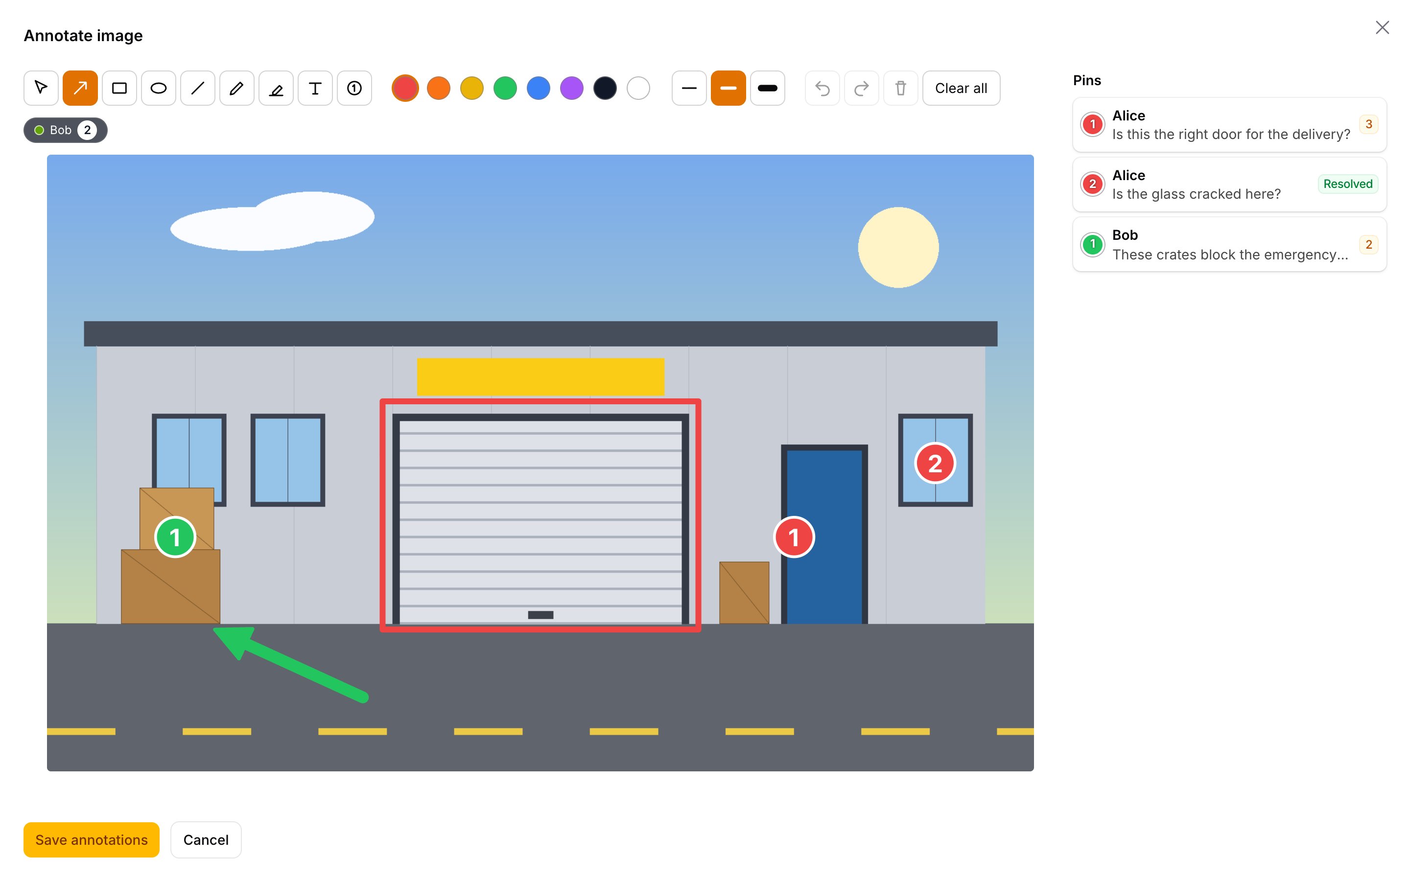Pick the red color swatch
This screenshot has height=881, width=1410.
(x=405, y=88)
